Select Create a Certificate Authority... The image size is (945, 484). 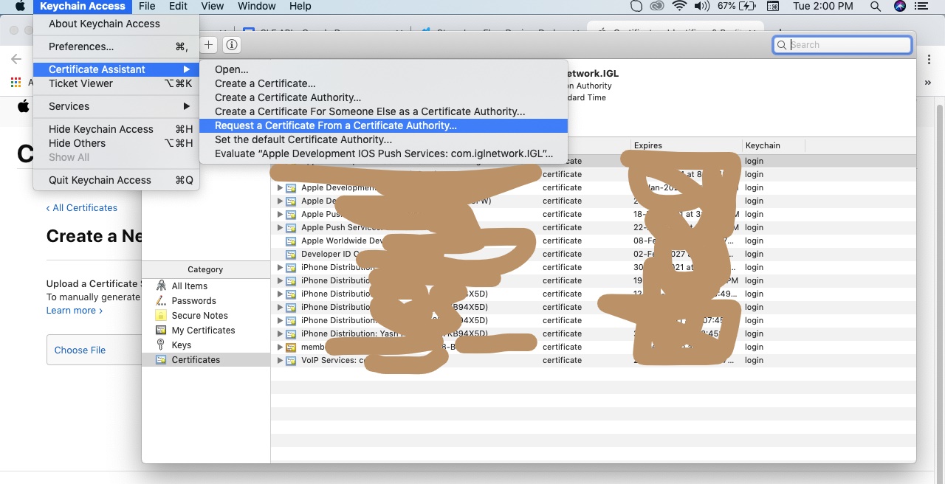click(x=383, y=97)
